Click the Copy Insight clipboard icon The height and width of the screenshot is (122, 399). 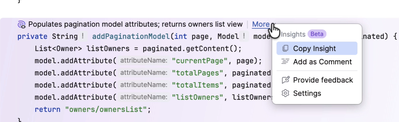[x=285, y=48]
